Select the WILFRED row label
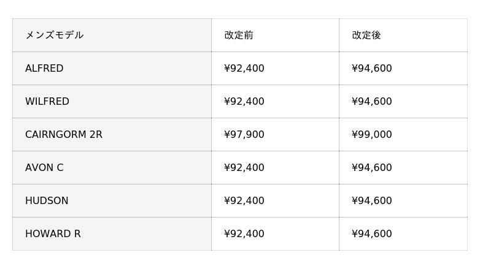Image resolution: width=491 pixels, height=269 pixels. coord(47,102)
